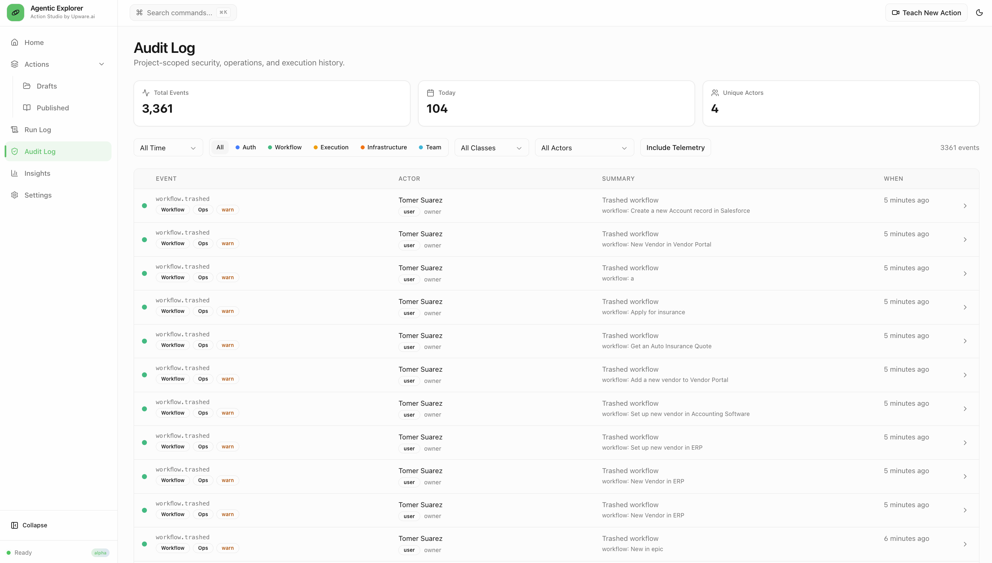
Task: Click the Settings gear icon
Action: (15, 195)
